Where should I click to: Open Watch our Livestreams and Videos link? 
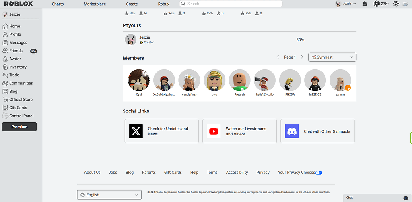coord(239,131)
